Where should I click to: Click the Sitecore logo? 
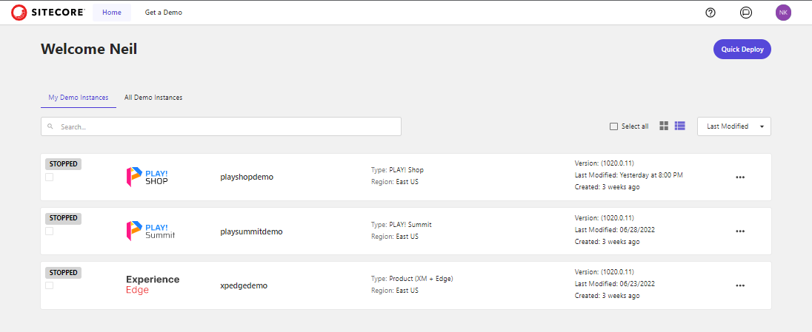(x=48, y=13)
